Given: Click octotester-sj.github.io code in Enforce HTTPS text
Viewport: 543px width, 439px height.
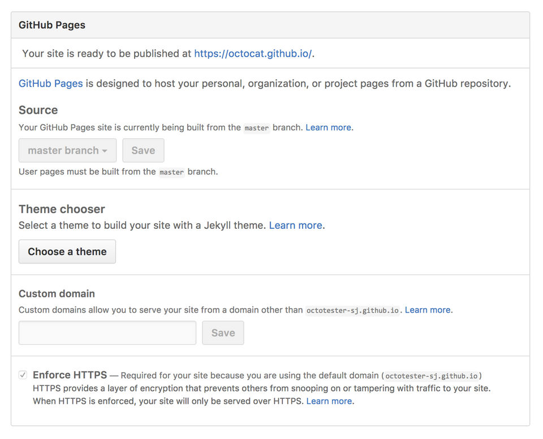Looking at the screenshot, I should pos(432,376).
